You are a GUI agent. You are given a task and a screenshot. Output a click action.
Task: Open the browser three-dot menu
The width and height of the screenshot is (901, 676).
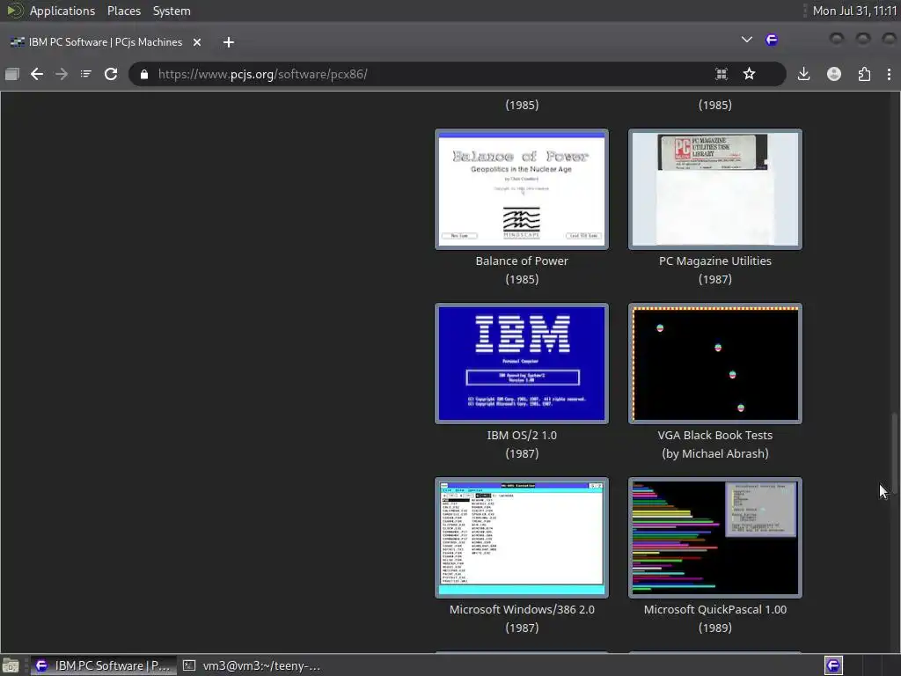(889, 74)
